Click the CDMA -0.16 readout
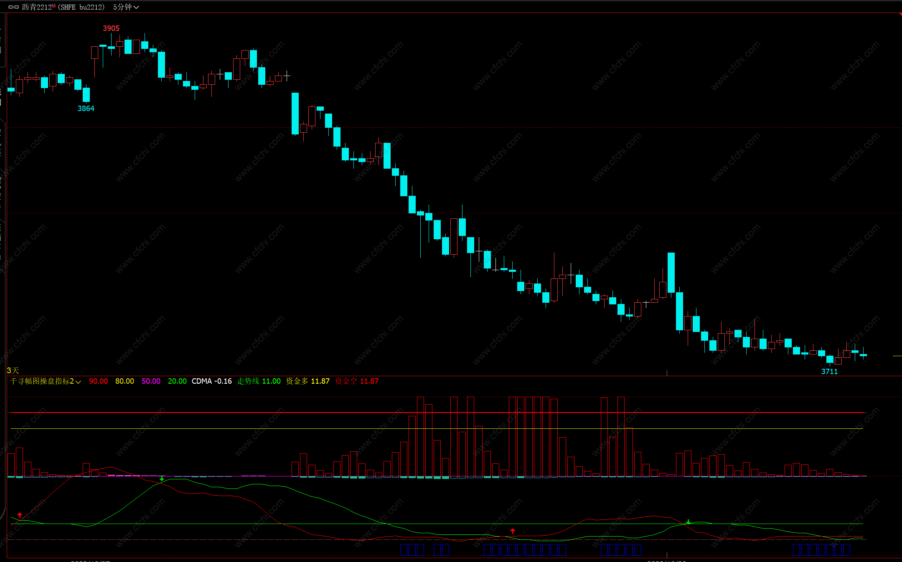The image size is (902, 562). coord(211,381)
